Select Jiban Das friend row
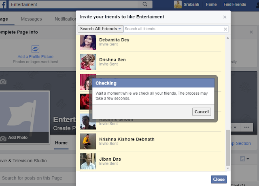 tap(151, 161)
